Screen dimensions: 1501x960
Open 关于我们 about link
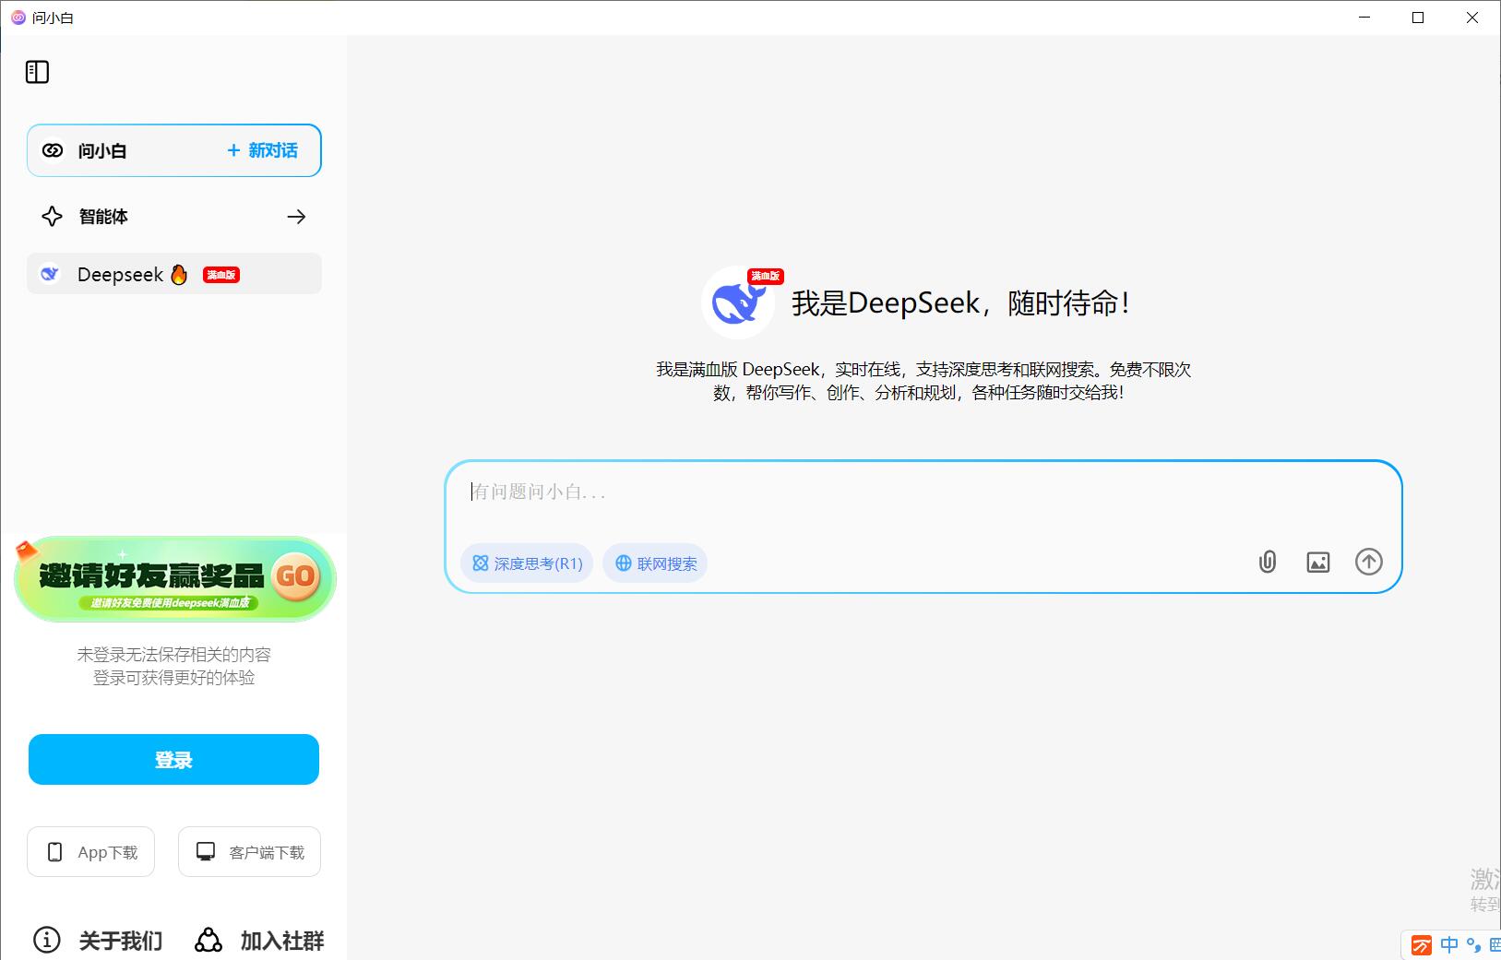click(121, 941)
